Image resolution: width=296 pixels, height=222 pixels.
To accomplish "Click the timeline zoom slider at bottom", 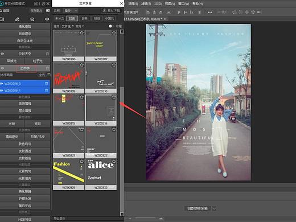I will tap(146, 219).
